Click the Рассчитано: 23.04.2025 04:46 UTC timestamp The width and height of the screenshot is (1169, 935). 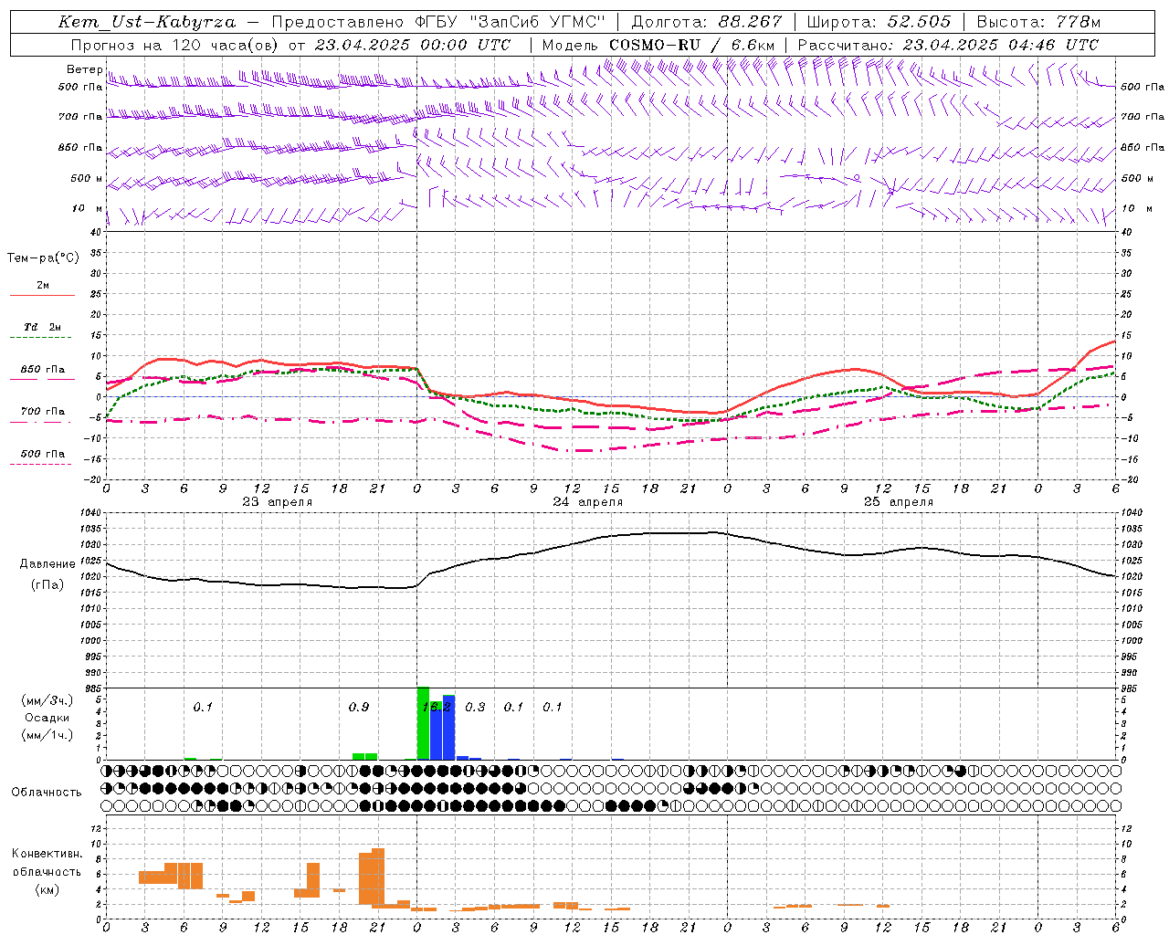[948, 45]
